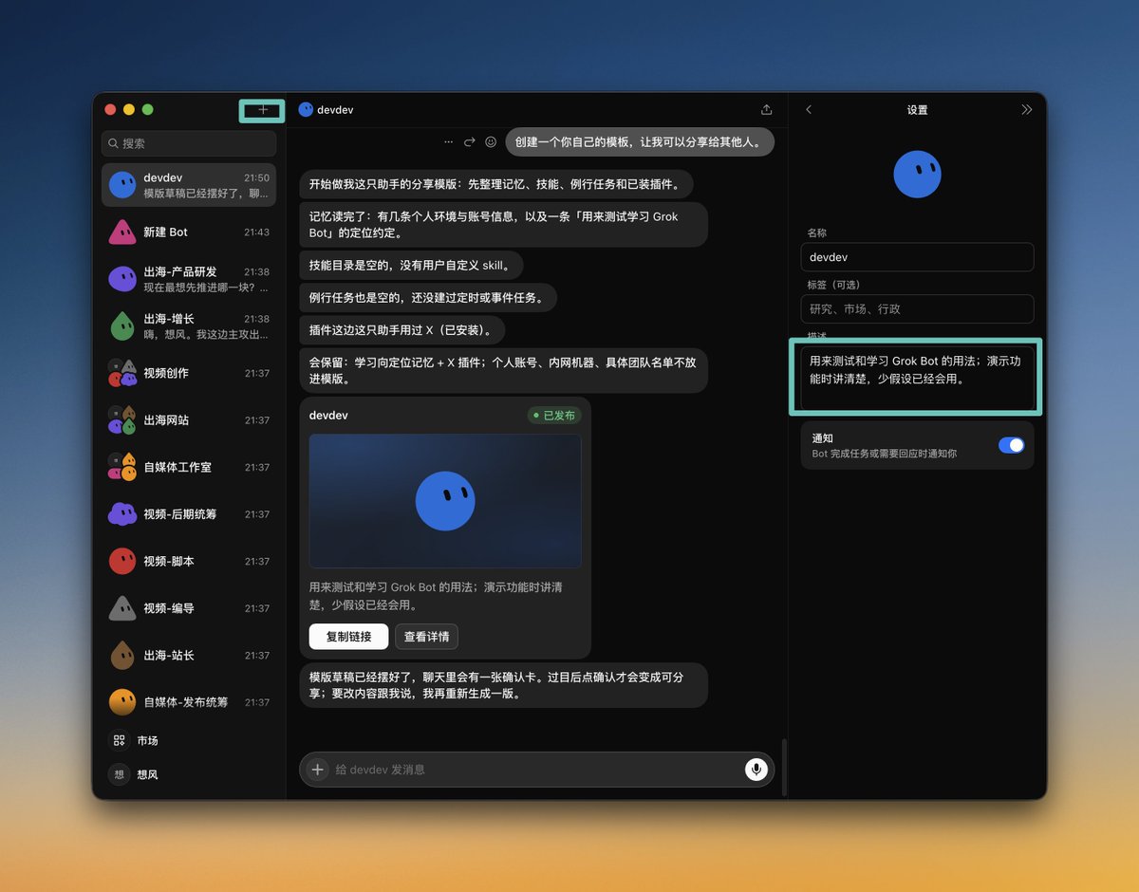Viewport: 1139px width, 892px height.
Task: Open the 视频-后期统筹 conversation
Action: (x=189, y=514)
